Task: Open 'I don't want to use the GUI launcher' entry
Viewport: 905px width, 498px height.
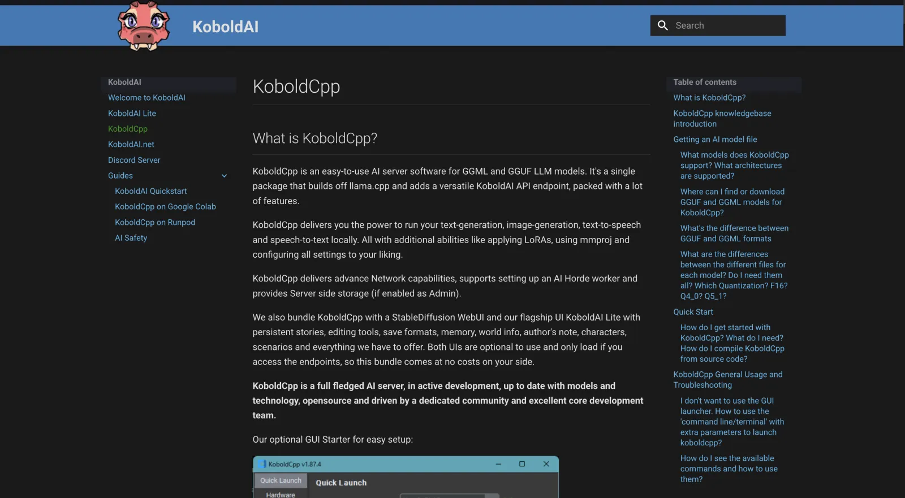Action: [732, 422]
